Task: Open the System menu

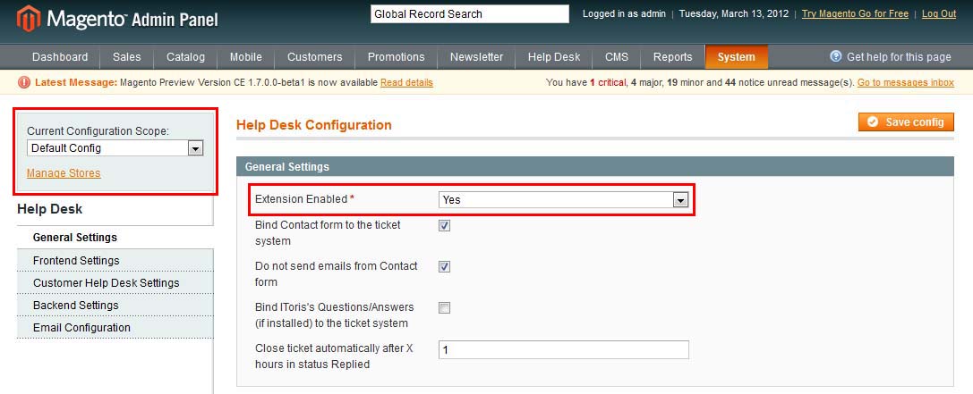Action: click(737, 57)
